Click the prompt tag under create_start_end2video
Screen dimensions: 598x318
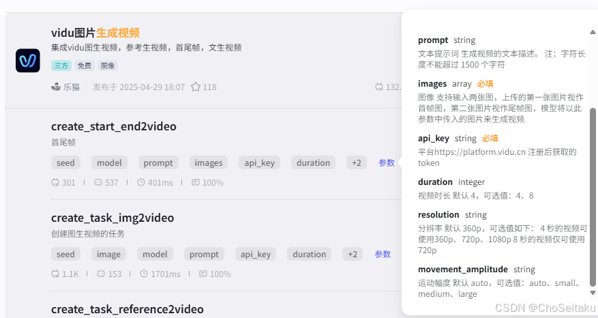tap(158, 162)
